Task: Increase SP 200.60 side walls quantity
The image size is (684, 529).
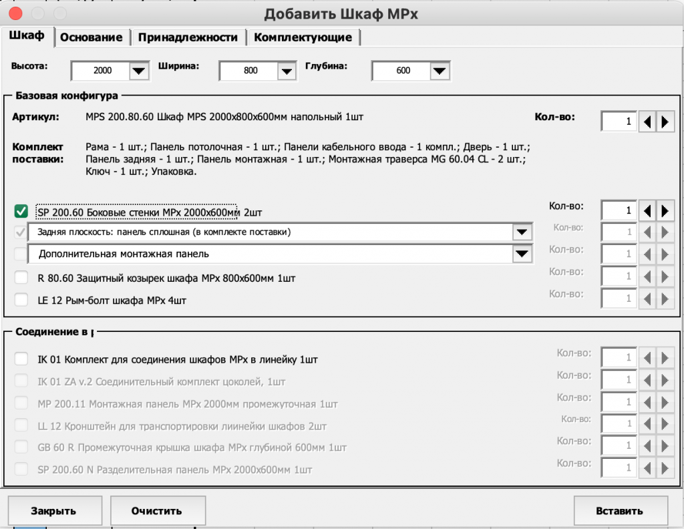Action: pyautogui.click(x=665, y=210)
